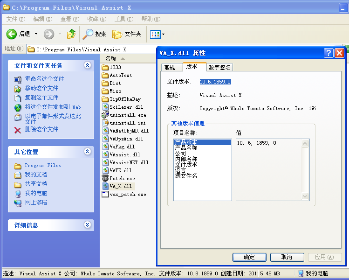Image resolution: width=349 pixels, height=280 pixels.
Task: Click the Program Files folder icon in other places
Action: tap(18, 166)
